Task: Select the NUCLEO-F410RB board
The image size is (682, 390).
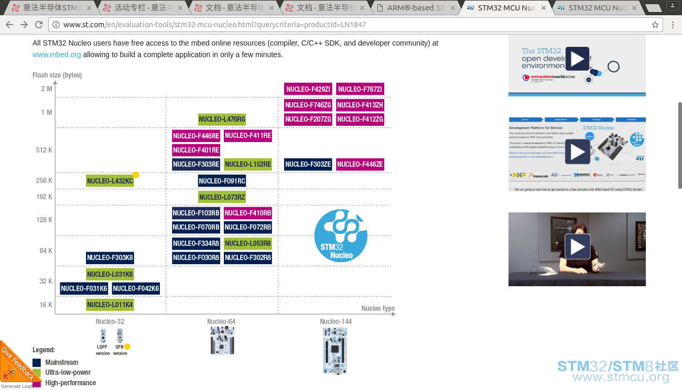Action: [x=248, y=213]
